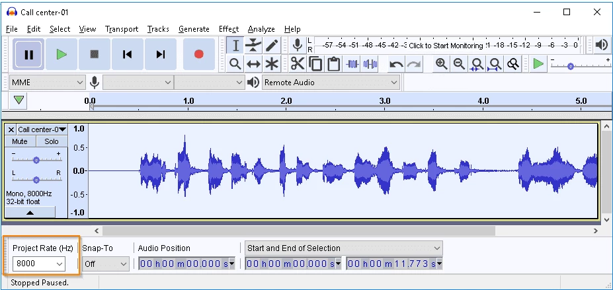The image size is (613, 290).
Task: Toggle the Pause button
Action: 28,54
